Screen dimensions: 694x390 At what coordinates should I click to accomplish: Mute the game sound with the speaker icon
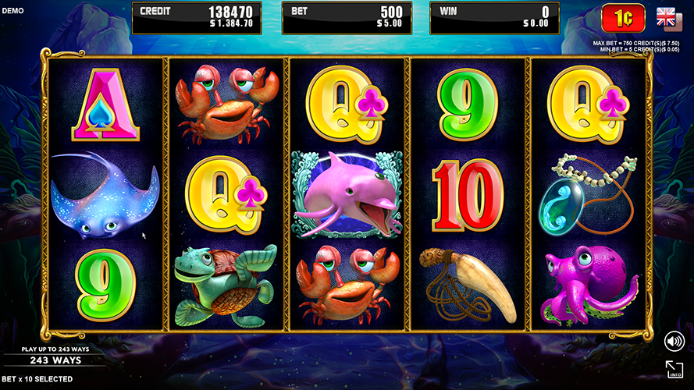(x=674, y=342)
